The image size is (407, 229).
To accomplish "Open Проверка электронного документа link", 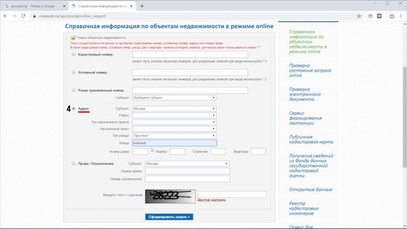I will click(x=305, y=94).
